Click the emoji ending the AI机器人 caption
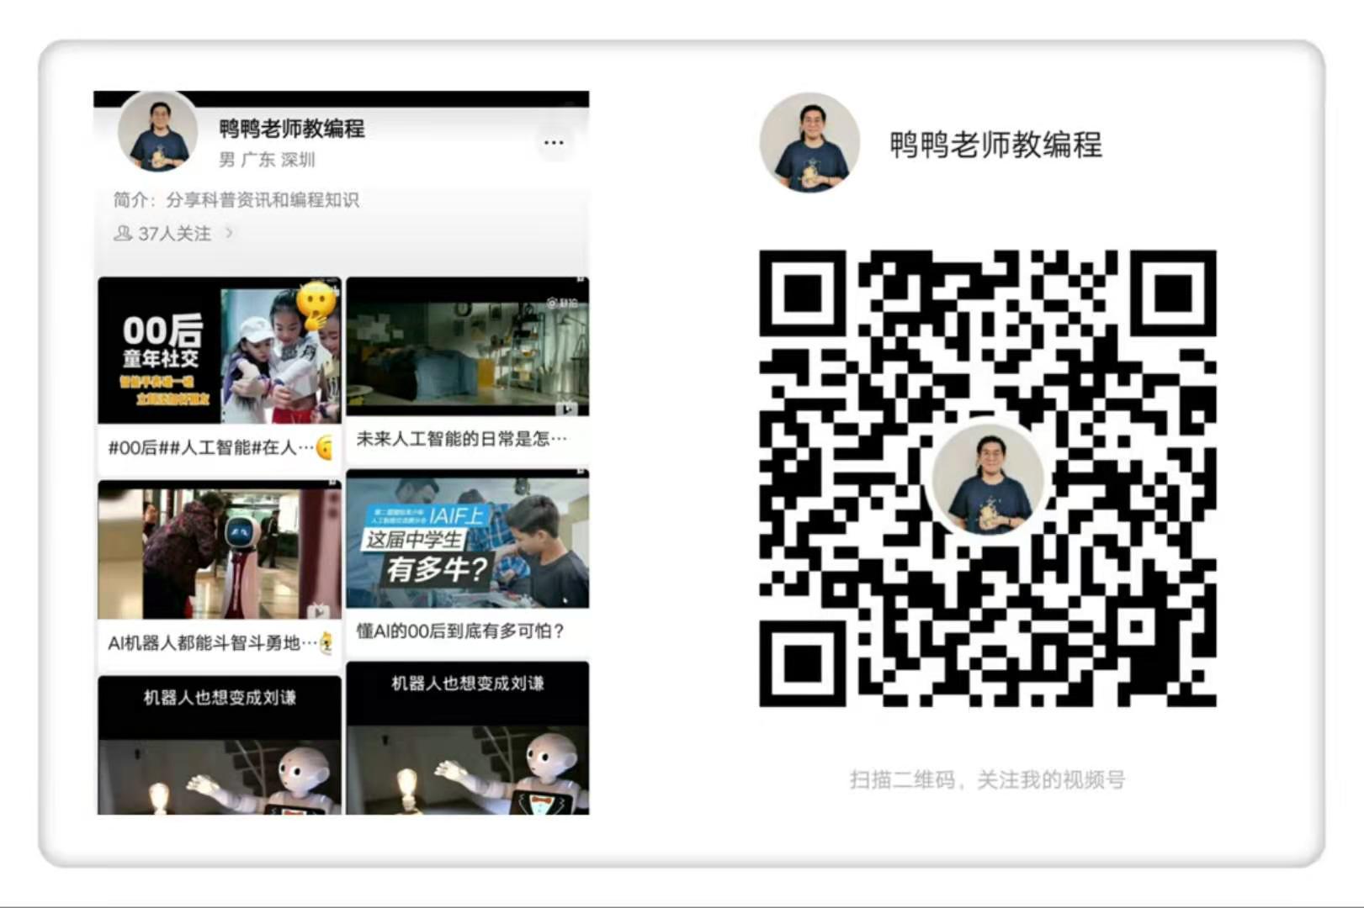This screenshot has height=908, width=1364. click(x=326, y=643)
